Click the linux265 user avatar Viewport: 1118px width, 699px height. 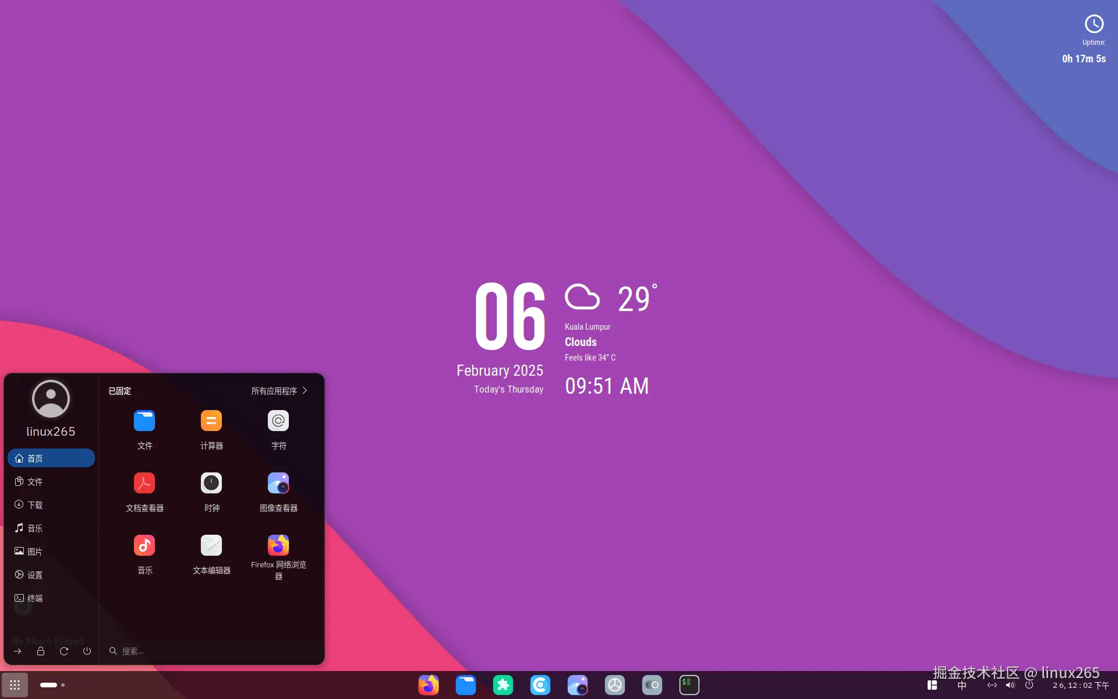(x=50, y=398)
